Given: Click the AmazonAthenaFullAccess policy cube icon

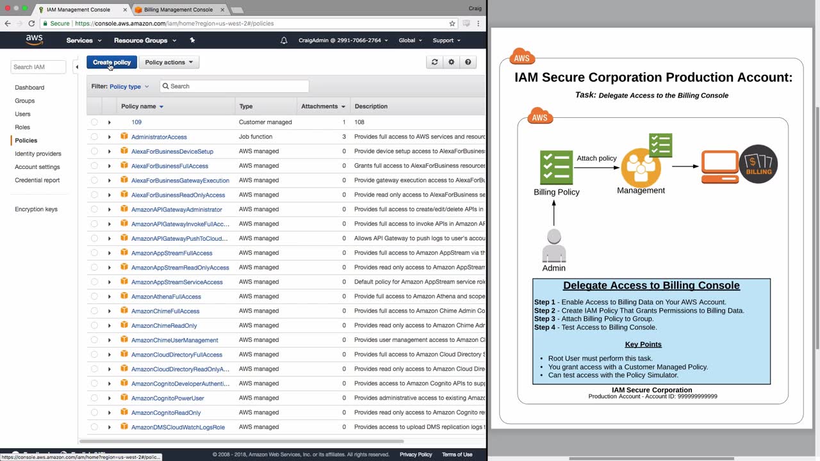Looking at the screenshot, I should [x=124, y=296].
